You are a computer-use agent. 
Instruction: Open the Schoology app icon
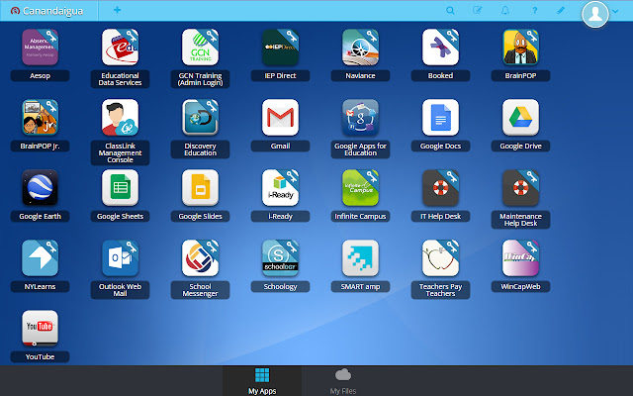(x=280, y=257)
